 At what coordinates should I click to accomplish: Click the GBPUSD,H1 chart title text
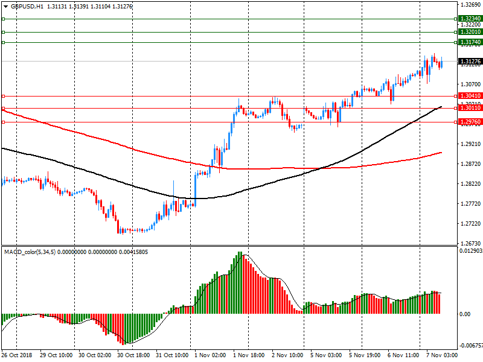coord(27,7)
